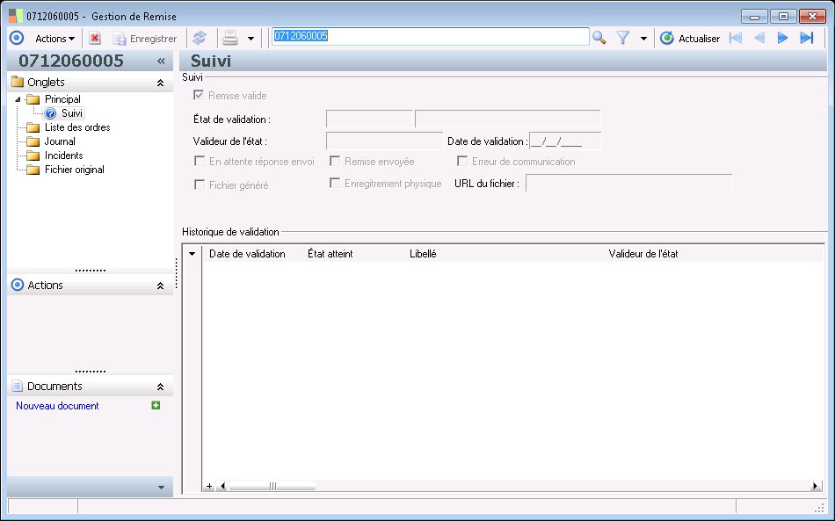The image size is (835, 521).
Task: Click the Suivi question mark icon
Action: point(51,113)
